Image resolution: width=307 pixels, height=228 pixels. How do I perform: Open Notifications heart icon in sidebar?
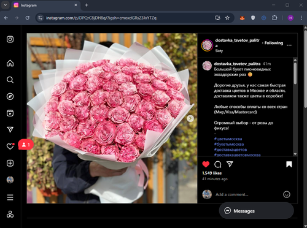click(x=10, y=146)
